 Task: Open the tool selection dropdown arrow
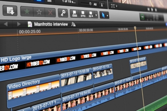click(107, 16)
